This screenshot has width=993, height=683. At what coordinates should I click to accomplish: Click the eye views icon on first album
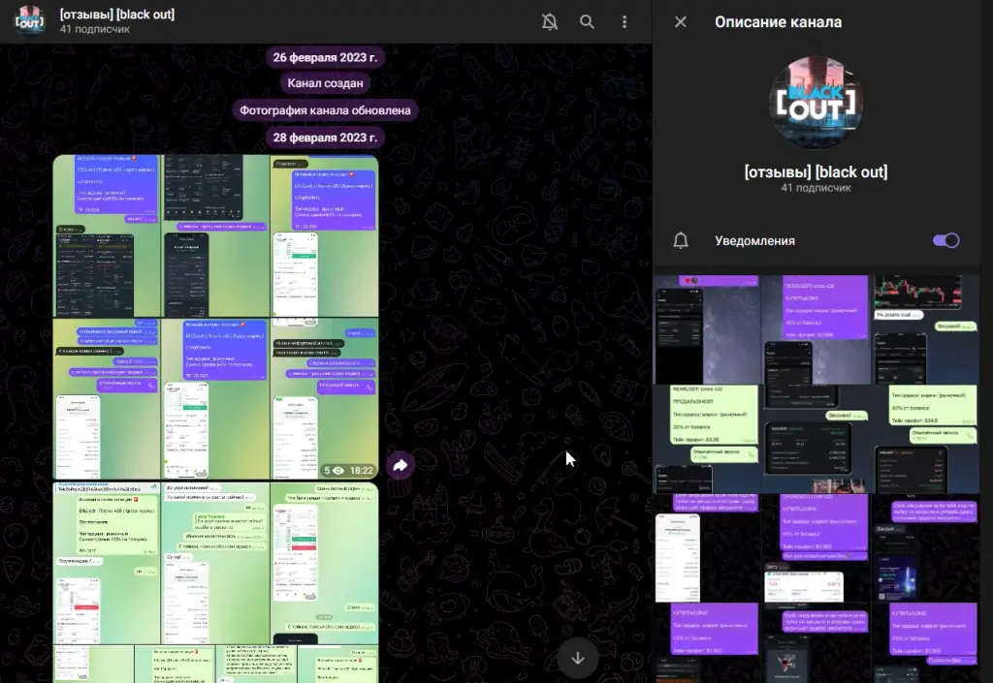click(x=338, y=471)
